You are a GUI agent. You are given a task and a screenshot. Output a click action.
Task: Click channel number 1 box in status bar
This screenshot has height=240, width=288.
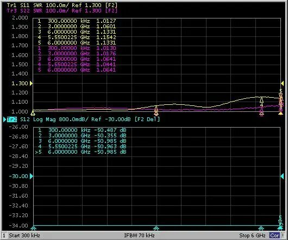(4, 236)
